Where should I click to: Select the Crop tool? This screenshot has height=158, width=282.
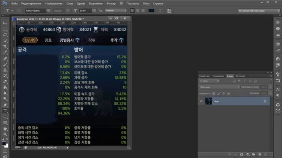coord(5,47)
